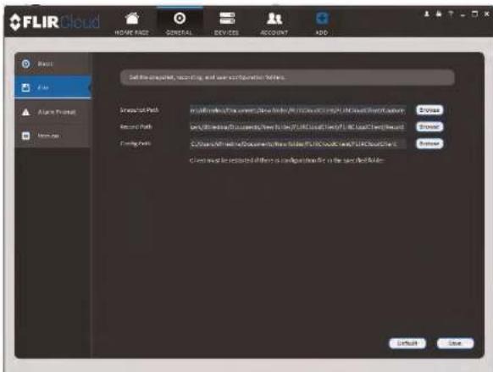Browse for the Record Path folder
Image resolution: width=493 pixels, height=372 pixels.
tap(429, 127)
